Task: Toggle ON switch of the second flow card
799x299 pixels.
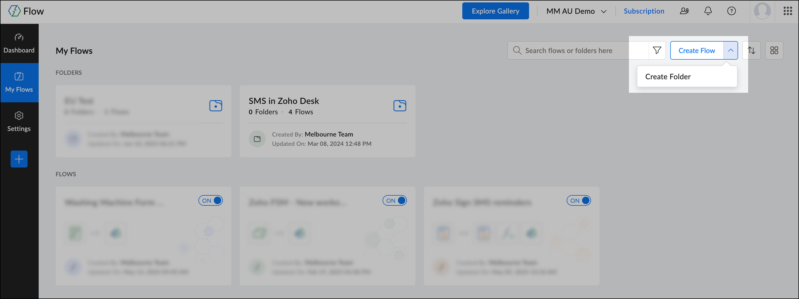Action: 394,201
